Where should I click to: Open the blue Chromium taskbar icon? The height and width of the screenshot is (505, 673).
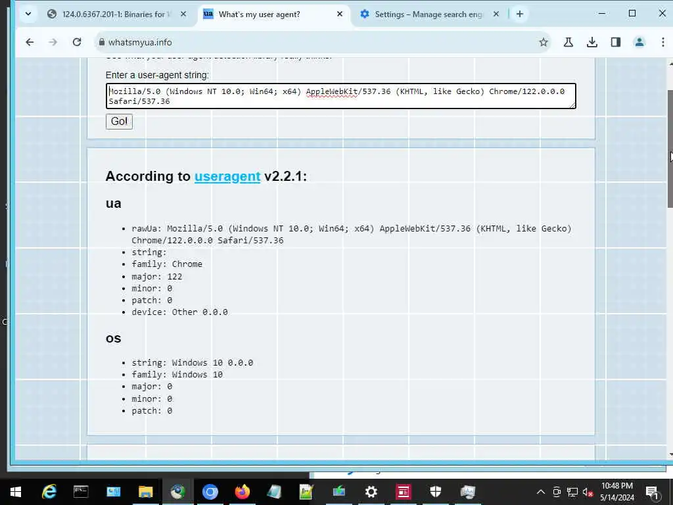tap(210, 492)
